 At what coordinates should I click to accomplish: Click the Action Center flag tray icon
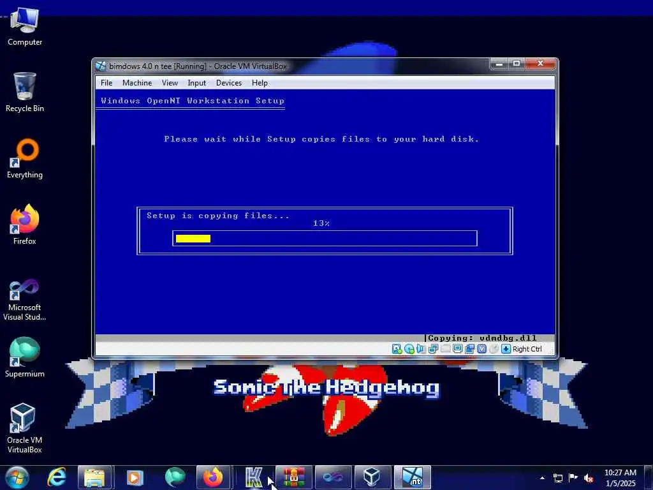(573, 478)
